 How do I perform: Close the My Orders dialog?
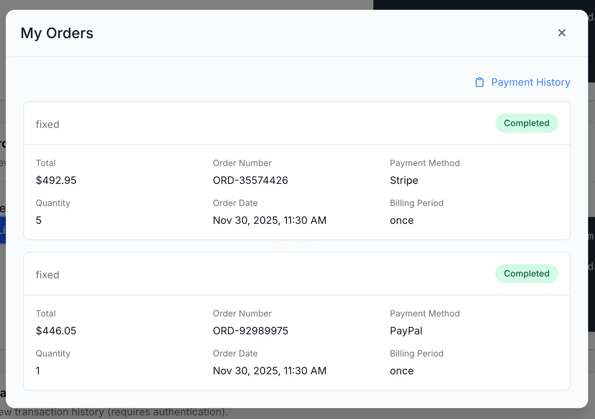coord(562,33)
